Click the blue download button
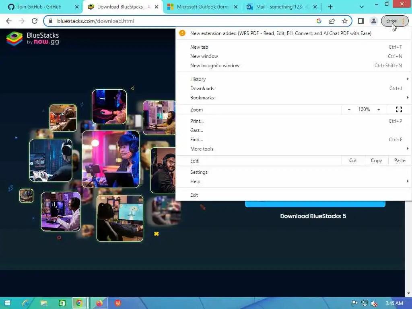412x309 pixels. click(x=315, y=204)
